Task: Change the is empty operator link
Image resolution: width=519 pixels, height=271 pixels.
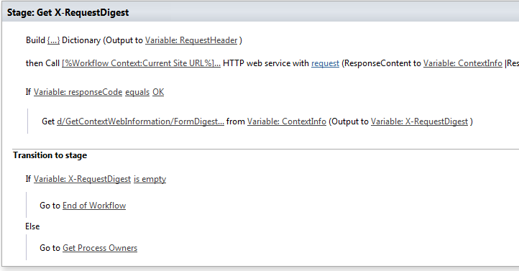Action: tap(150, 179)
